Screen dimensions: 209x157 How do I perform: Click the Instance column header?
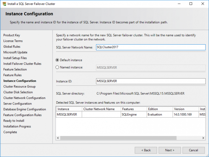pyautogui.click(x=69, y=109)
